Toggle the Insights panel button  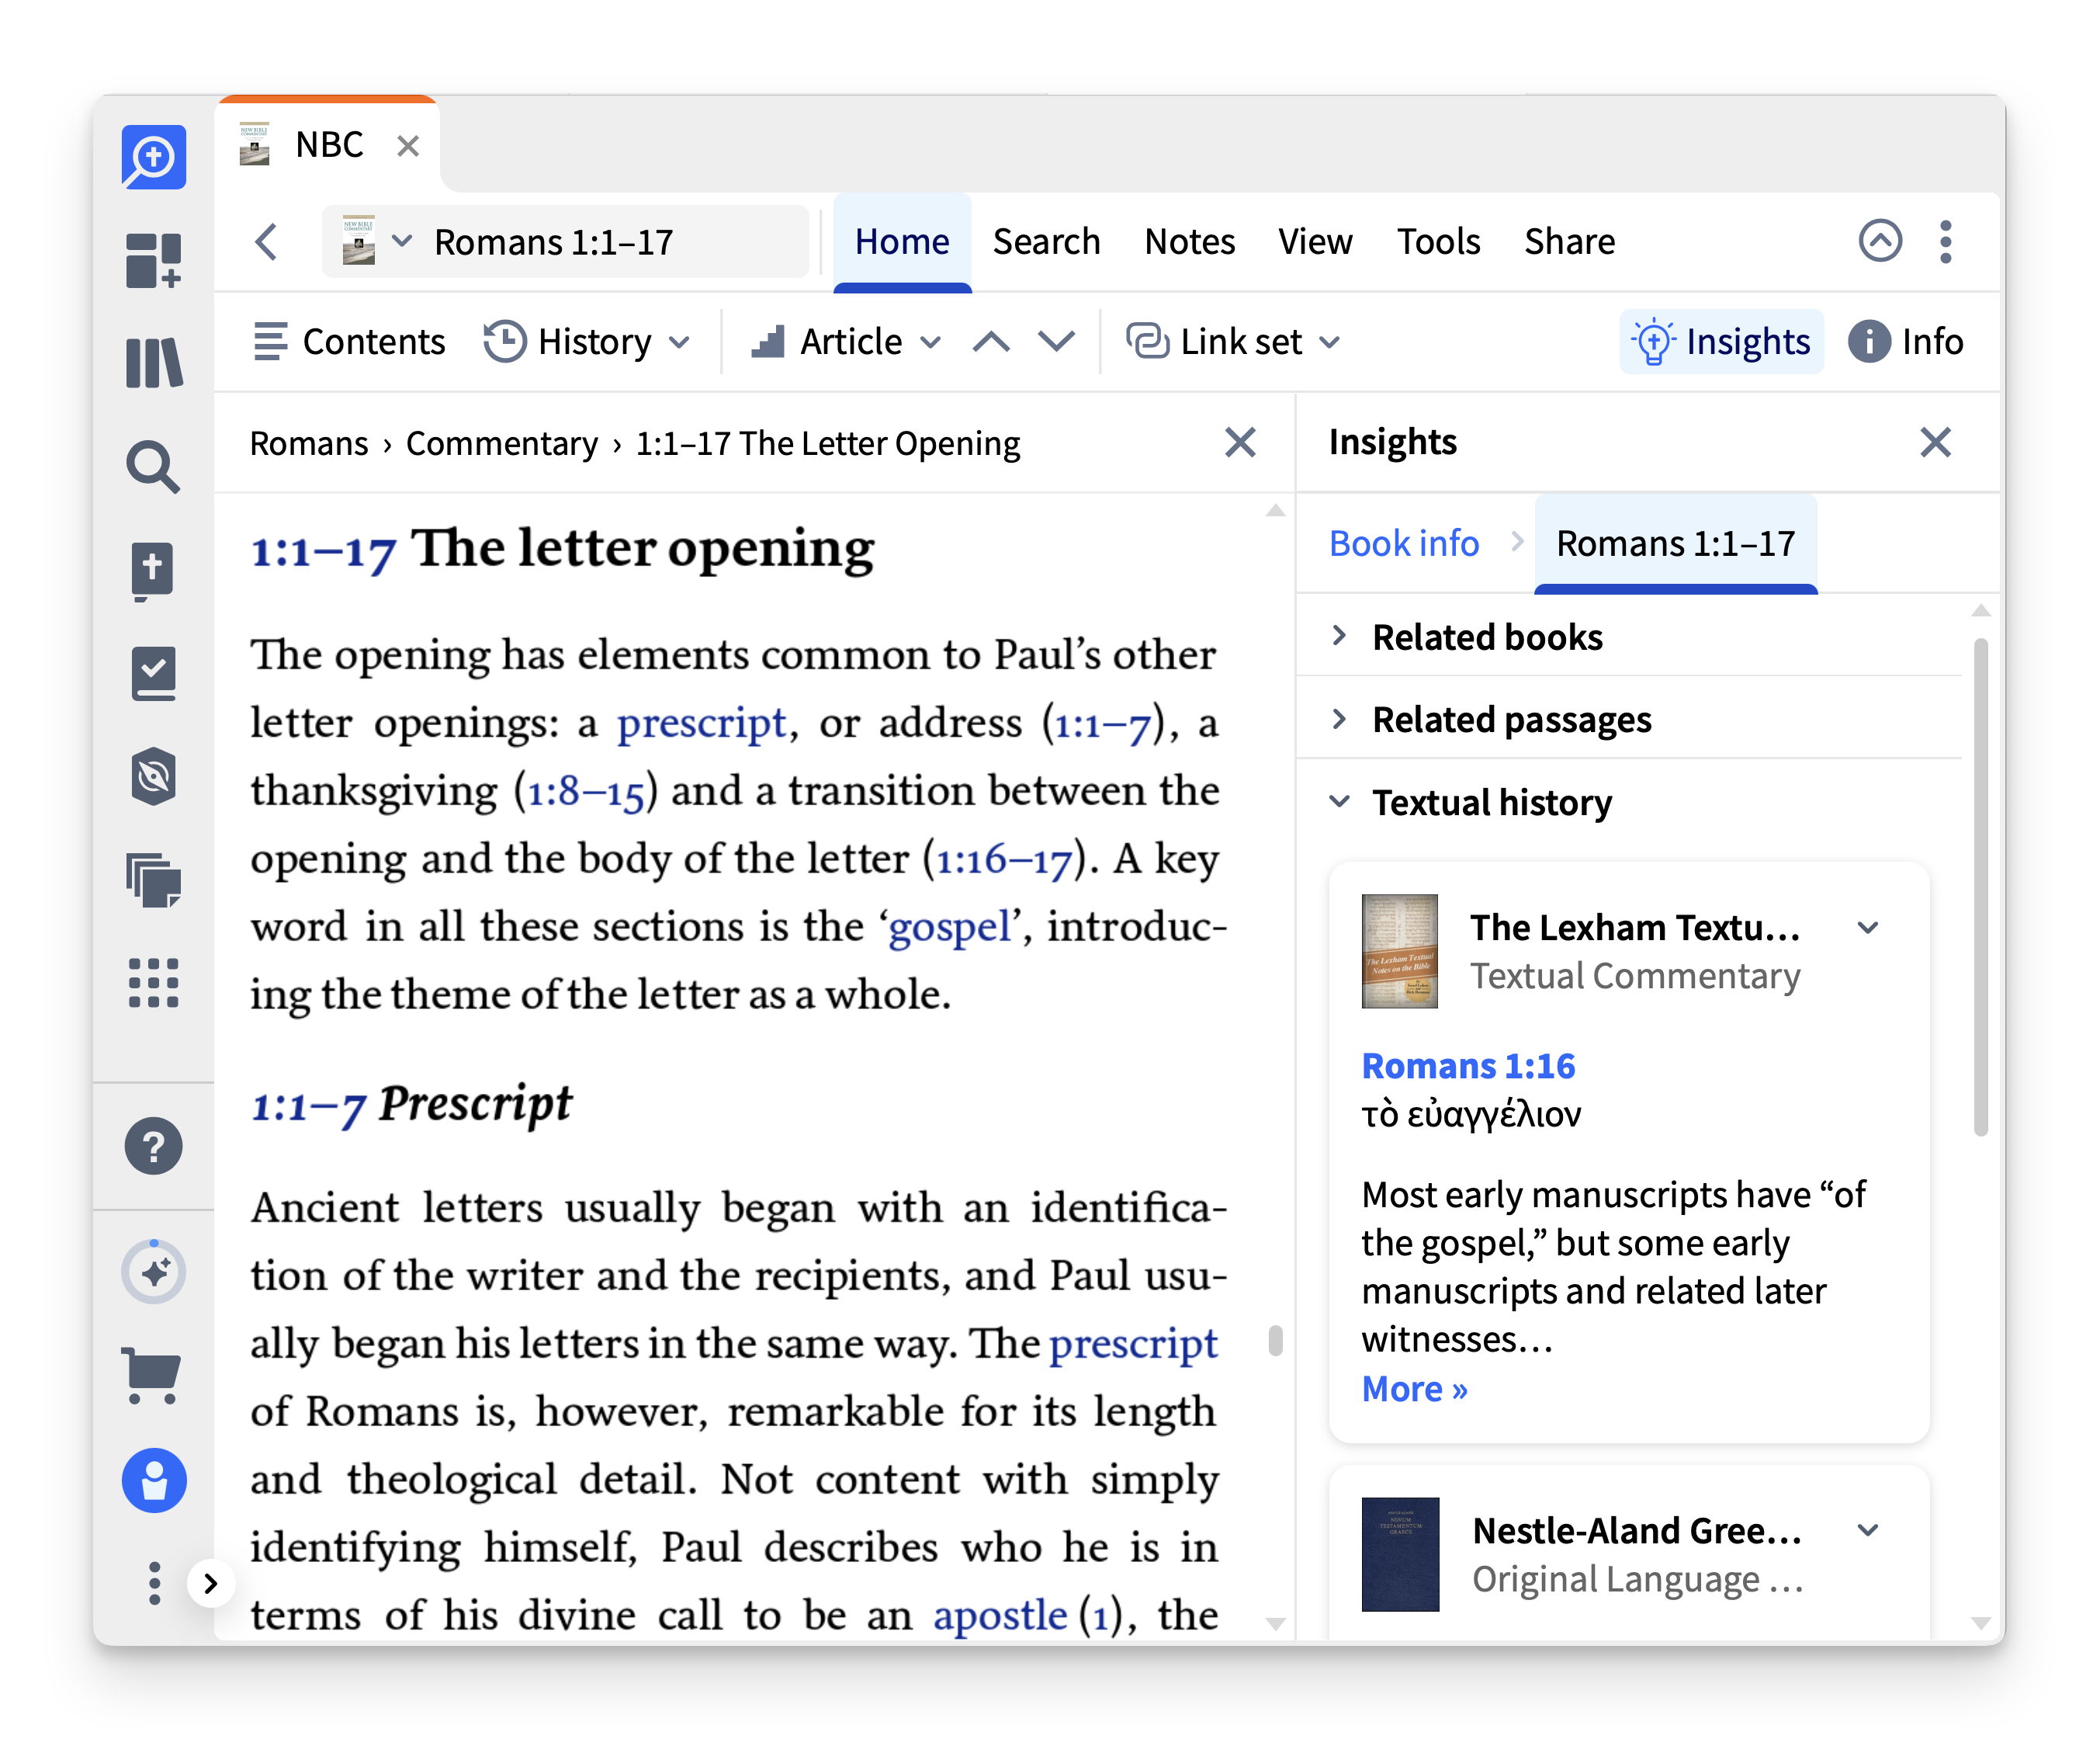pyautogui.click(x=1721, y=342)
